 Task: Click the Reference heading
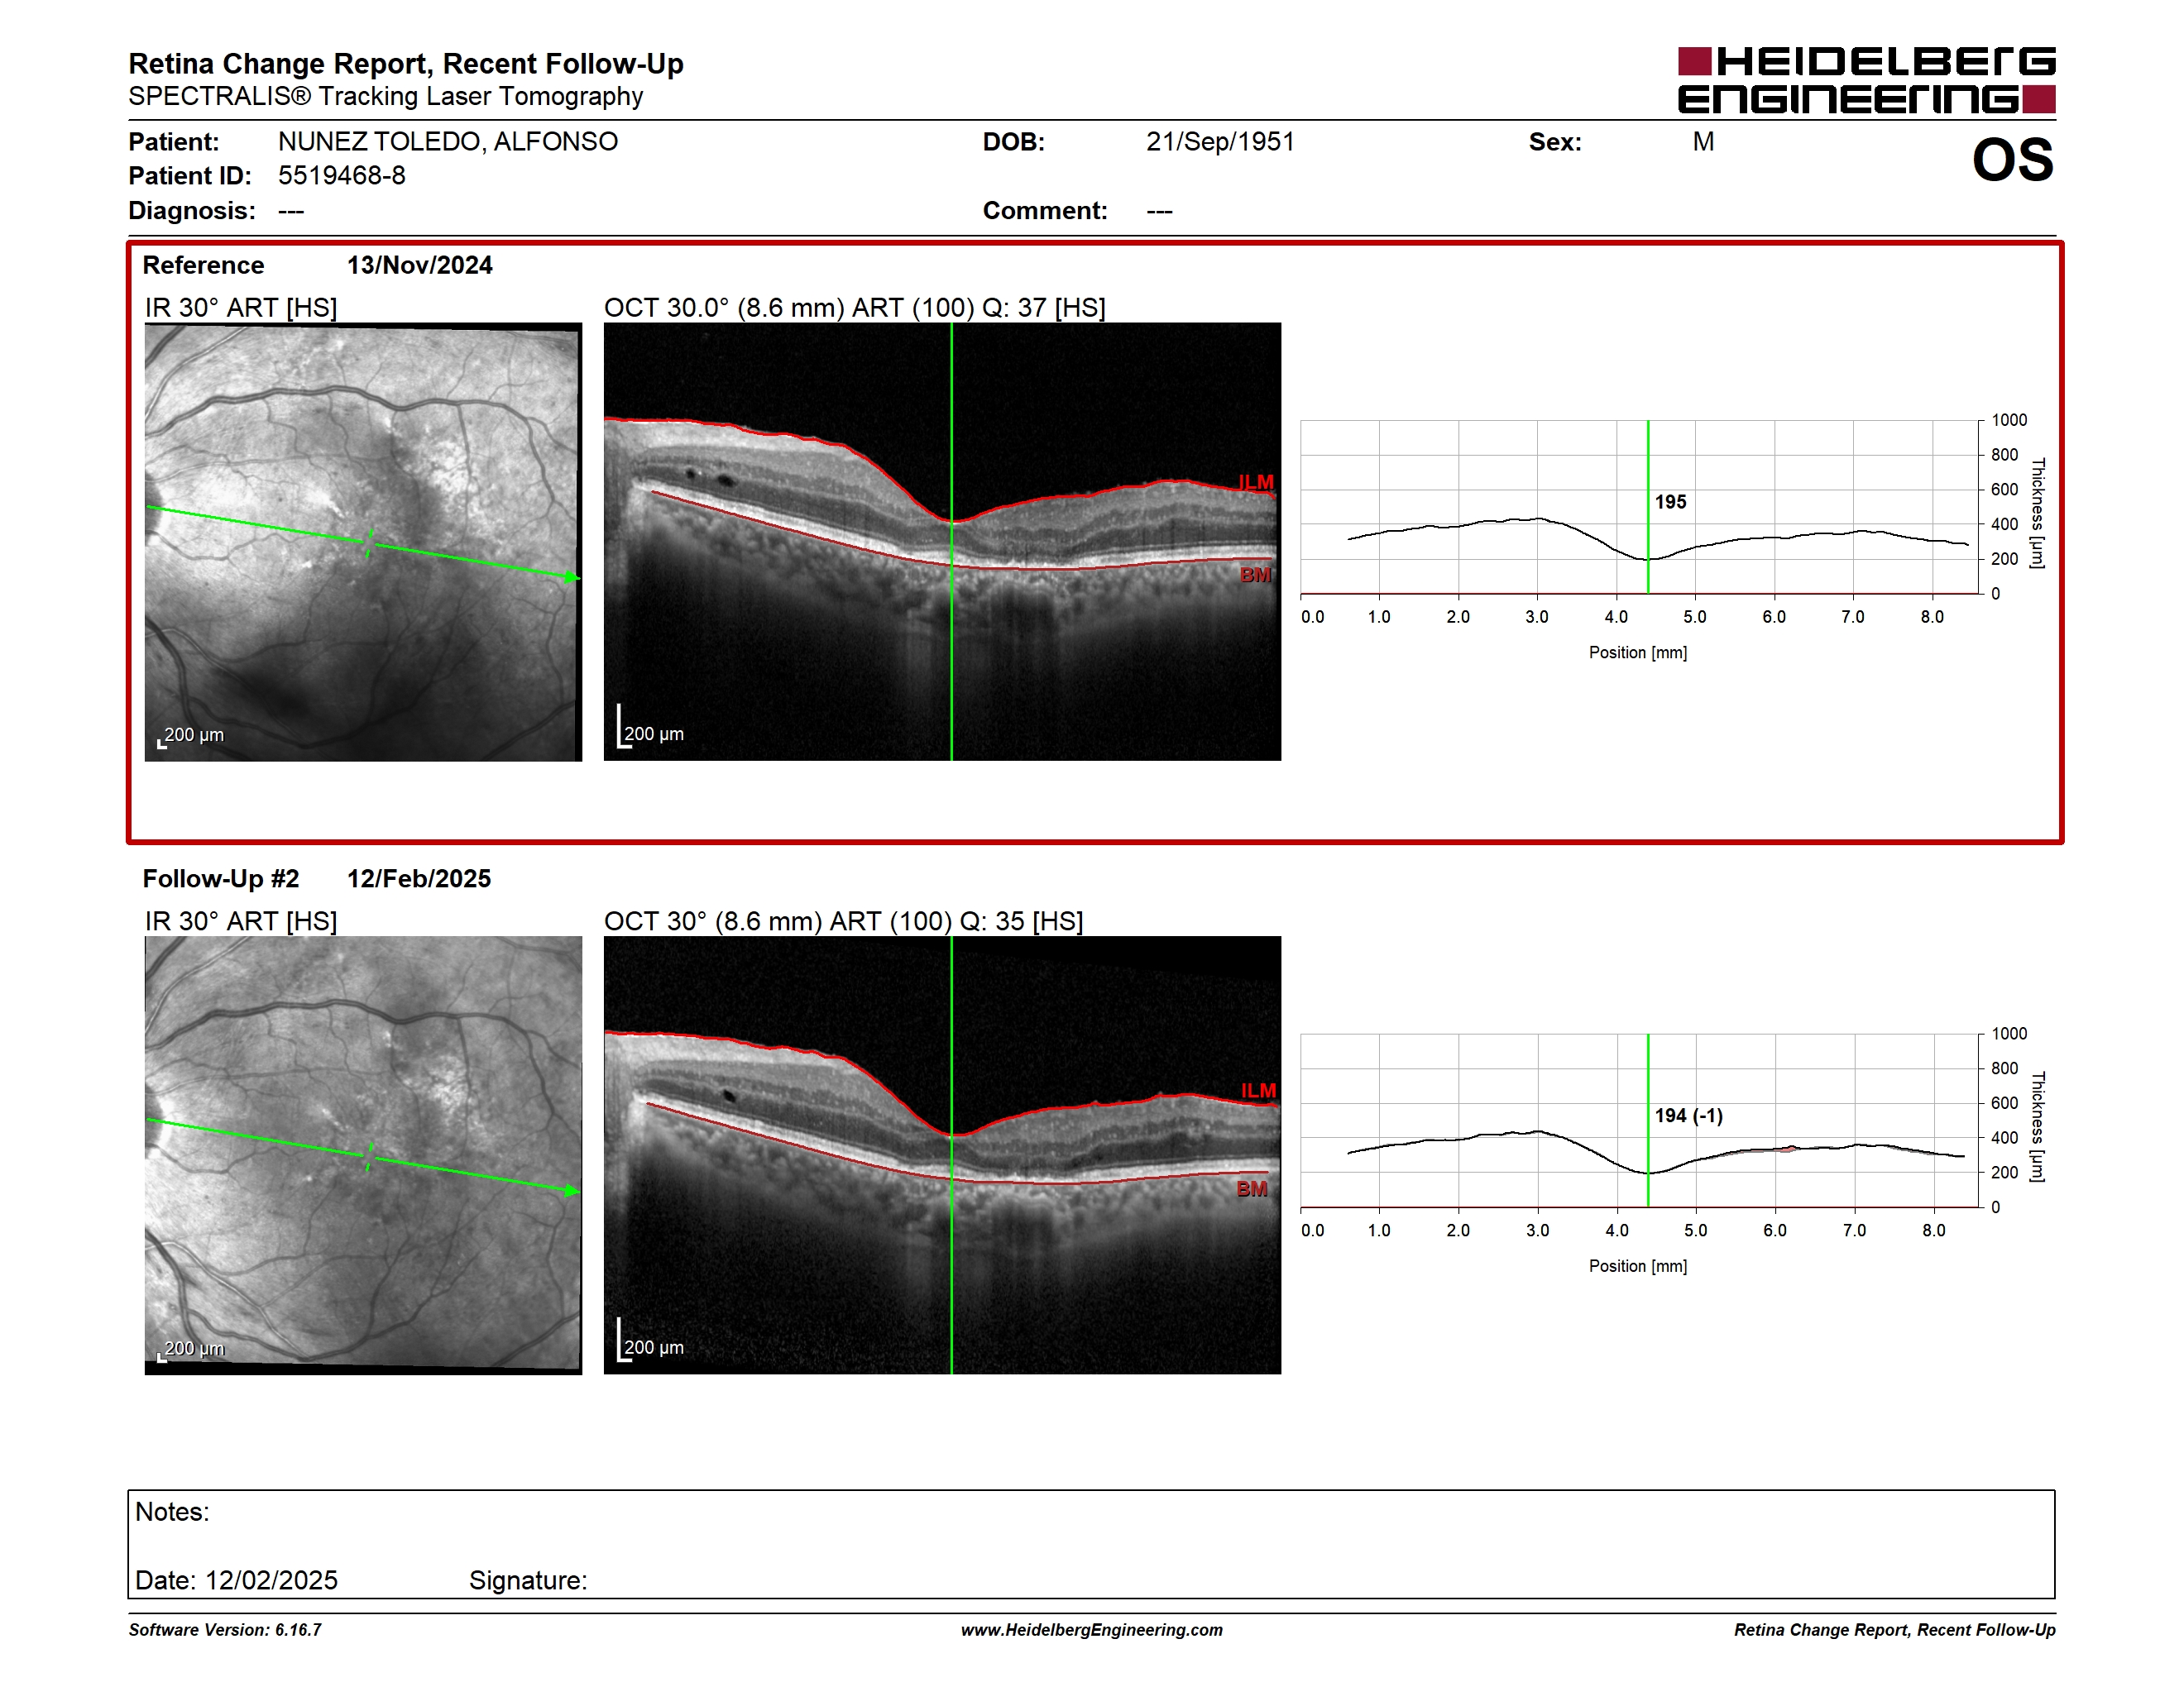pyautogui.click(x=203, y=265)
